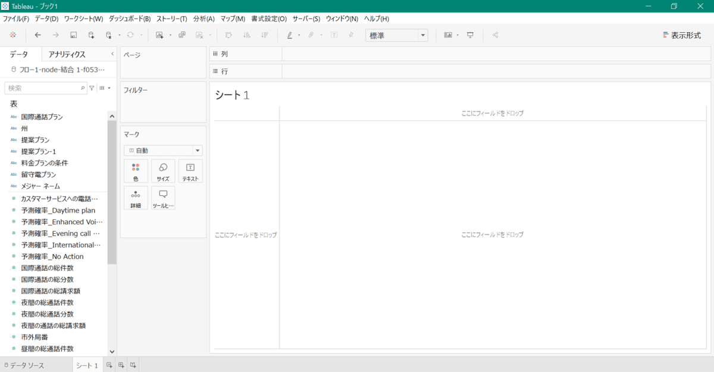Open dropdown arrow next to New Worksheet icon
Image resolution: width=714 pixels, height=372 pixels.
(x=170, y=35)
